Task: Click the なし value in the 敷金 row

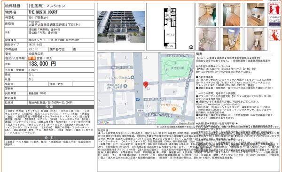Action: tap(31, 75)
